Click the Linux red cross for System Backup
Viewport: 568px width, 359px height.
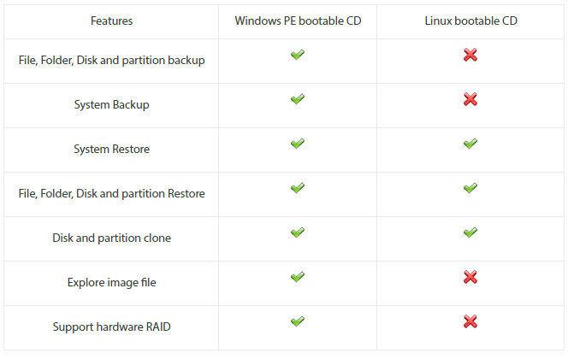(x=470, y=99)
